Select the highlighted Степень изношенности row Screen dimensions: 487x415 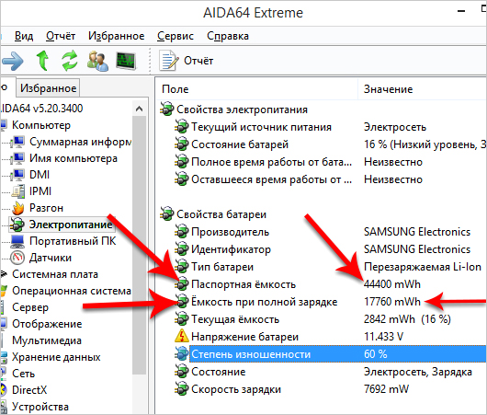(x=338, y=354)
